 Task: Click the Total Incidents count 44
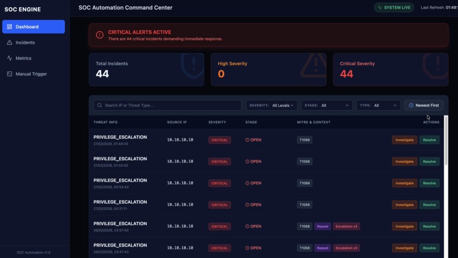tap(102, 74)
